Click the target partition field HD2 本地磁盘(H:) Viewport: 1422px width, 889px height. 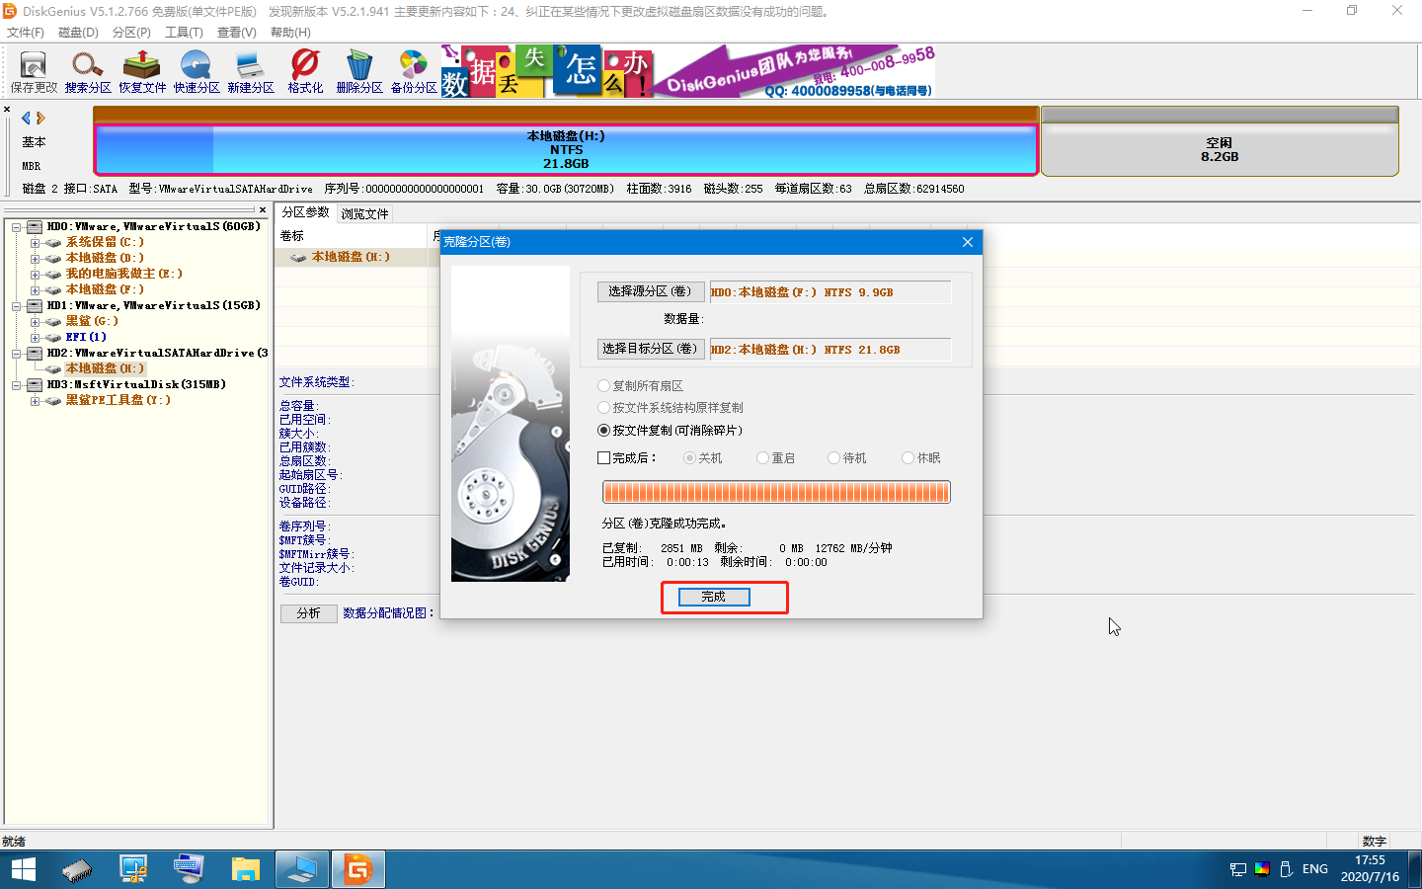click(x=829, y=350)
